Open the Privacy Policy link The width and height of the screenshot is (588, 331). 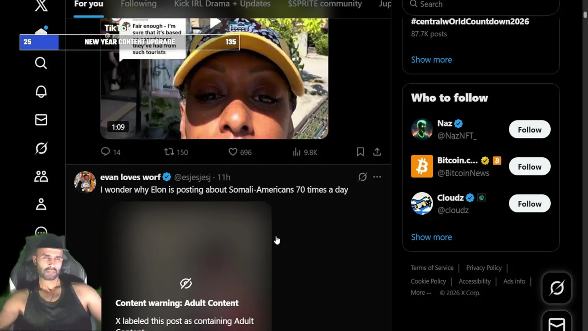click(484, 268)
